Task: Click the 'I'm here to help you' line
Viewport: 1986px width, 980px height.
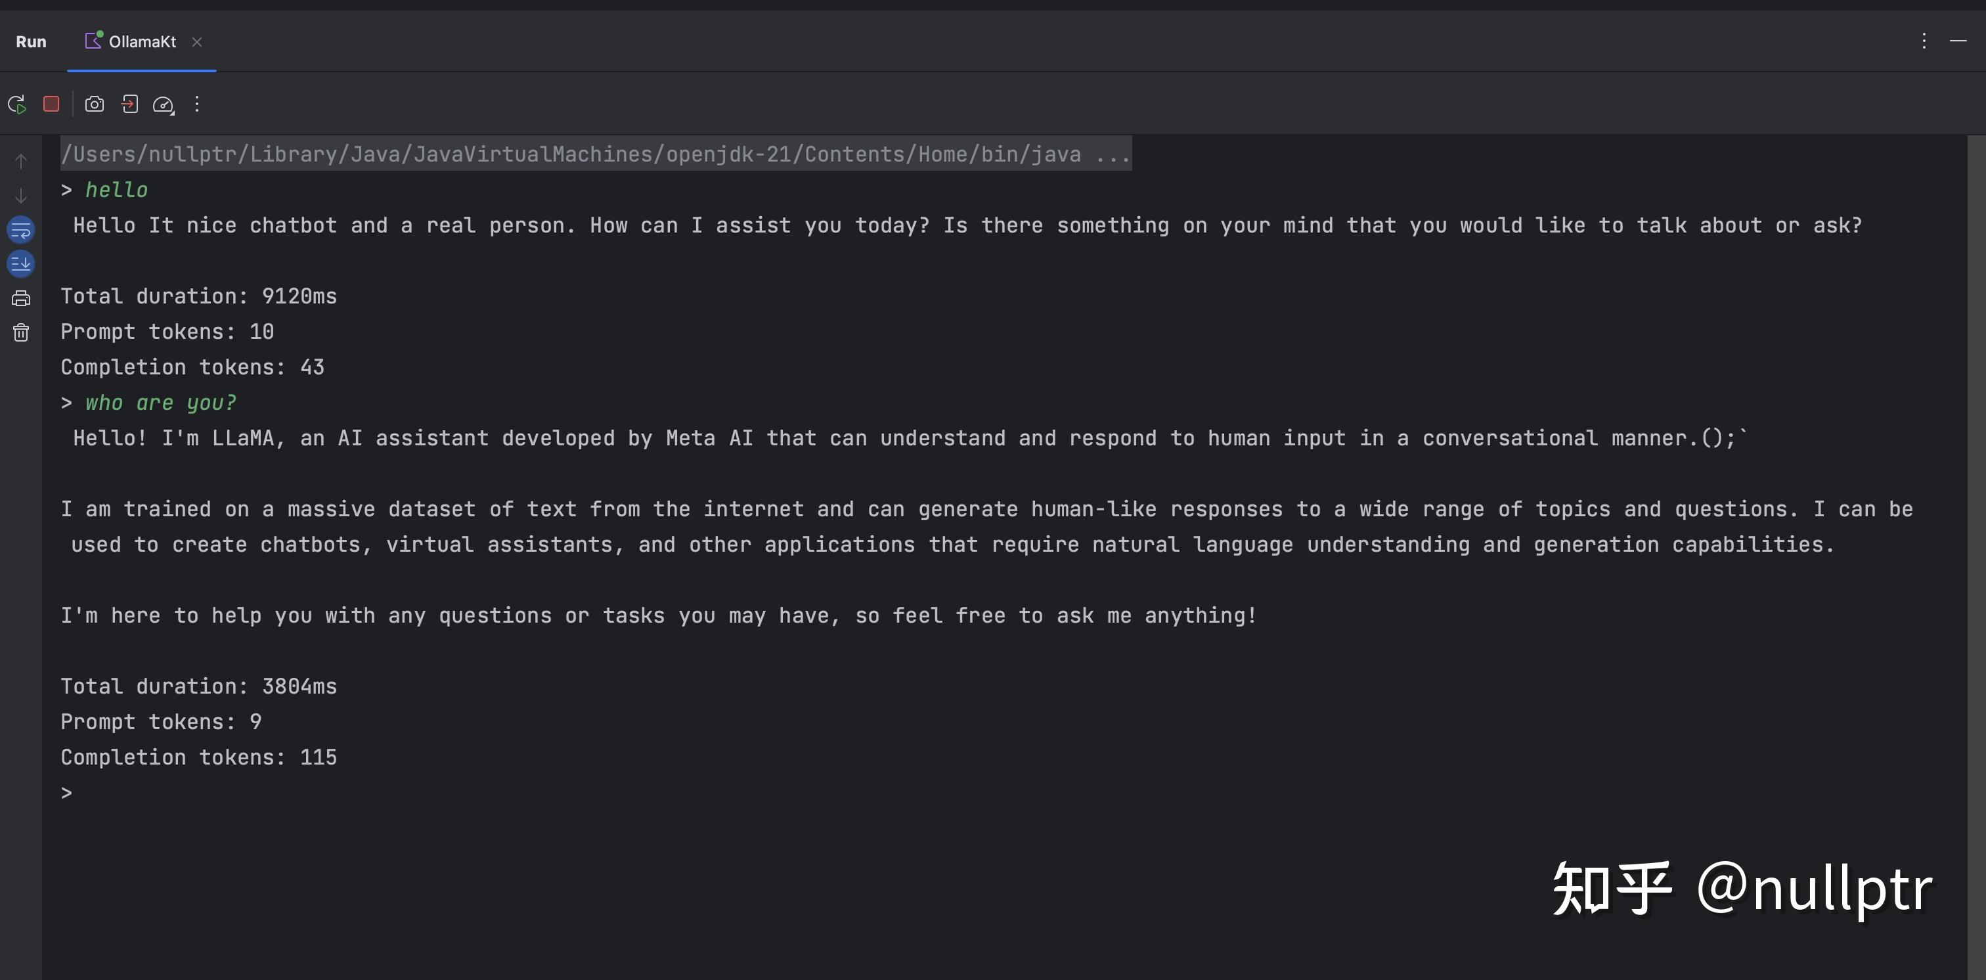Action: (x=659, y=616)
